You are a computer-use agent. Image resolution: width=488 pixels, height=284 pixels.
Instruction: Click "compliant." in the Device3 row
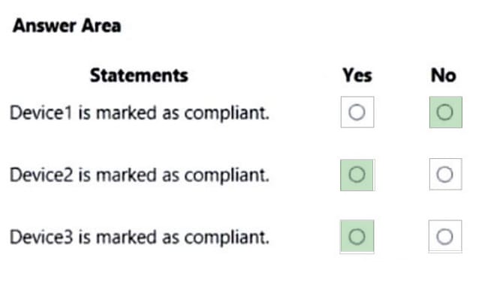click(x=227, y=238)
